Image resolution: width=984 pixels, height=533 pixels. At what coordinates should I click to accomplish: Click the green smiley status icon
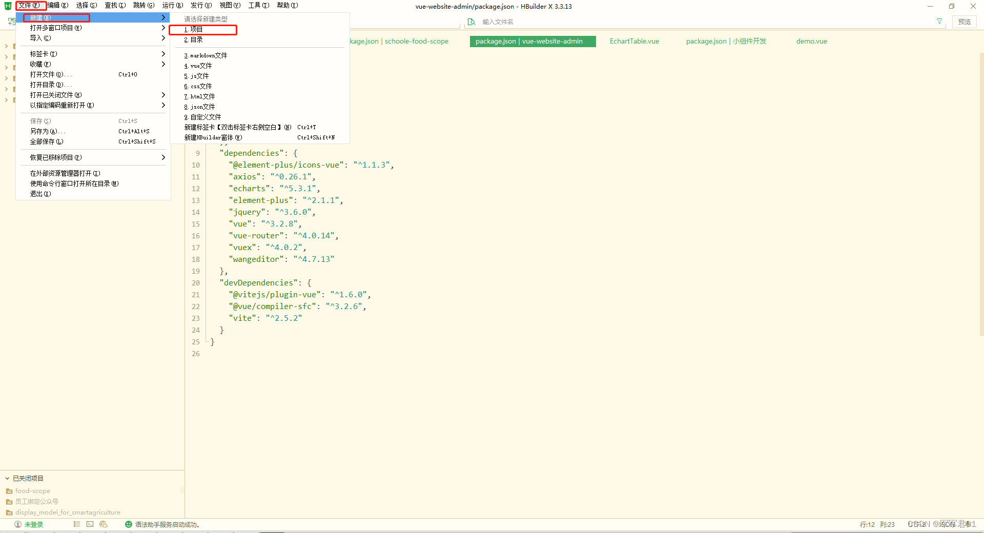tap(129, 524)
